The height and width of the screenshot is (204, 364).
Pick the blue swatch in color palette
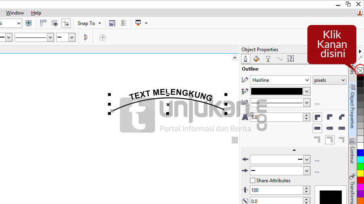[360, 153]
